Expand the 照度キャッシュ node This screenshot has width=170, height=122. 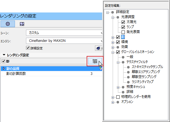click(x=118, y=88)
